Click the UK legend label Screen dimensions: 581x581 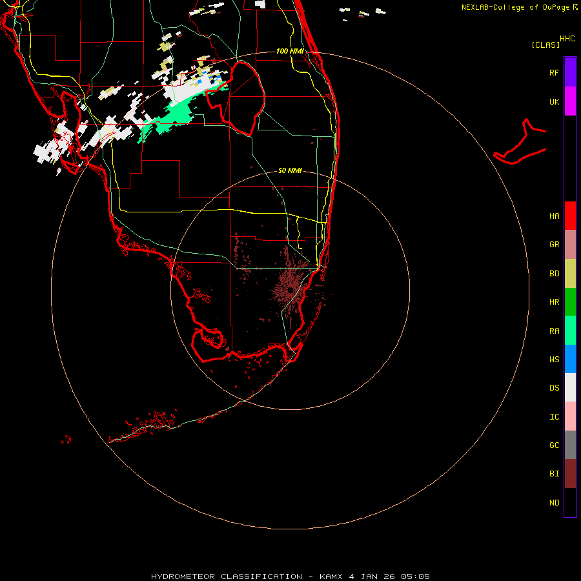click(554, 101)
